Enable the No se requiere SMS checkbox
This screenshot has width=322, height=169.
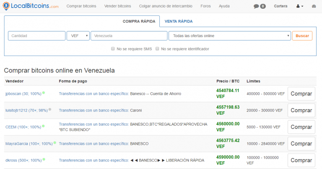click(113, 49)
